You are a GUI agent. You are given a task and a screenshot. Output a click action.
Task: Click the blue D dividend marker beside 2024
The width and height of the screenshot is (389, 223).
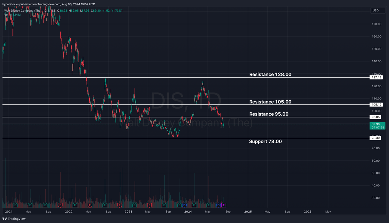[184, 205]
